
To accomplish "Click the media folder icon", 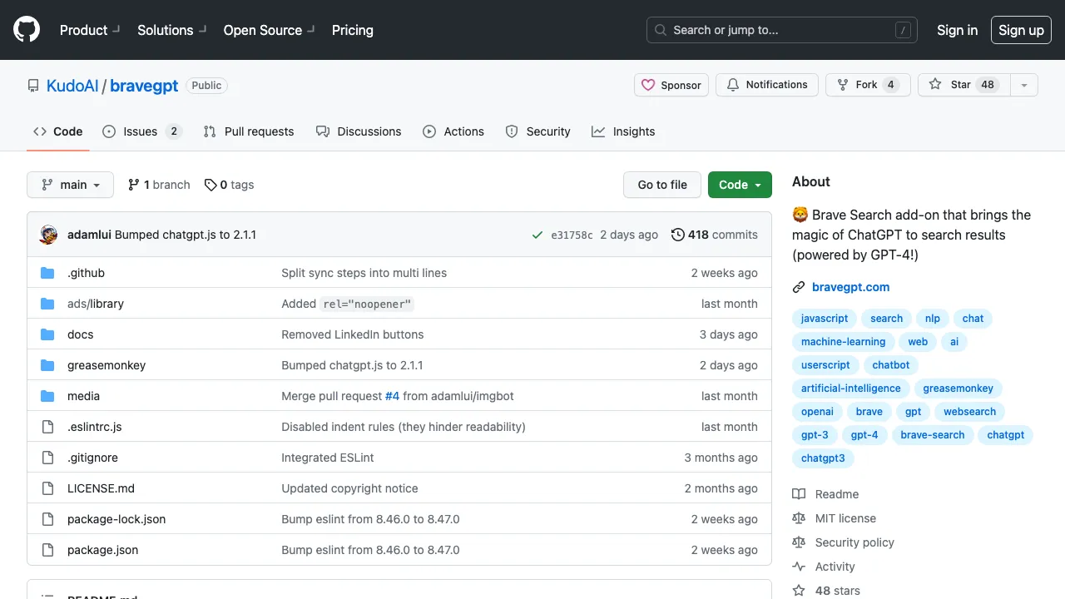I will 47,396.
